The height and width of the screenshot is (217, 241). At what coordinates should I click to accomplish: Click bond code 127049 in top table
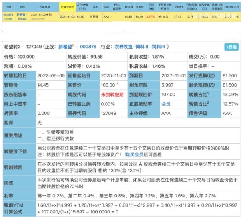click(8, 19)
